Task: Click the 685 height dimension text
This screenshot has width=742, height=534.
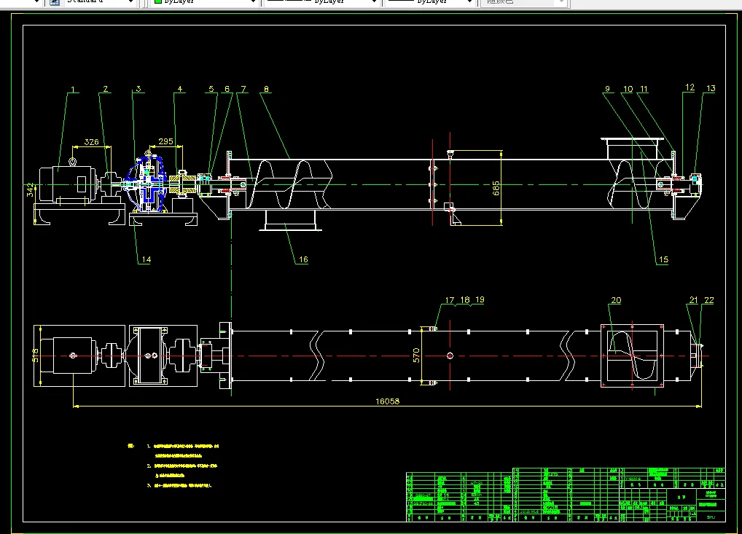Action: (496, 188)
